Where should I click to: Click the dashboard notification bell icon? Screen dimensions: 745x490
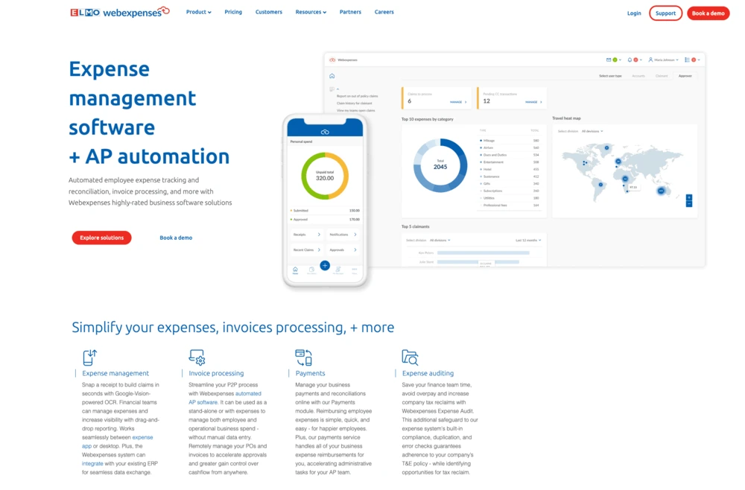630,60
